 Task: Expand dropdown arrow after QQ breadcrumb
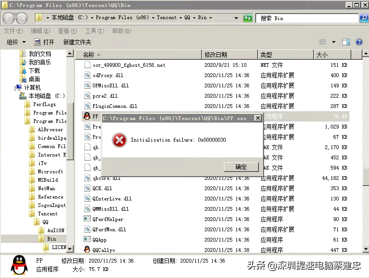(195, 18)
